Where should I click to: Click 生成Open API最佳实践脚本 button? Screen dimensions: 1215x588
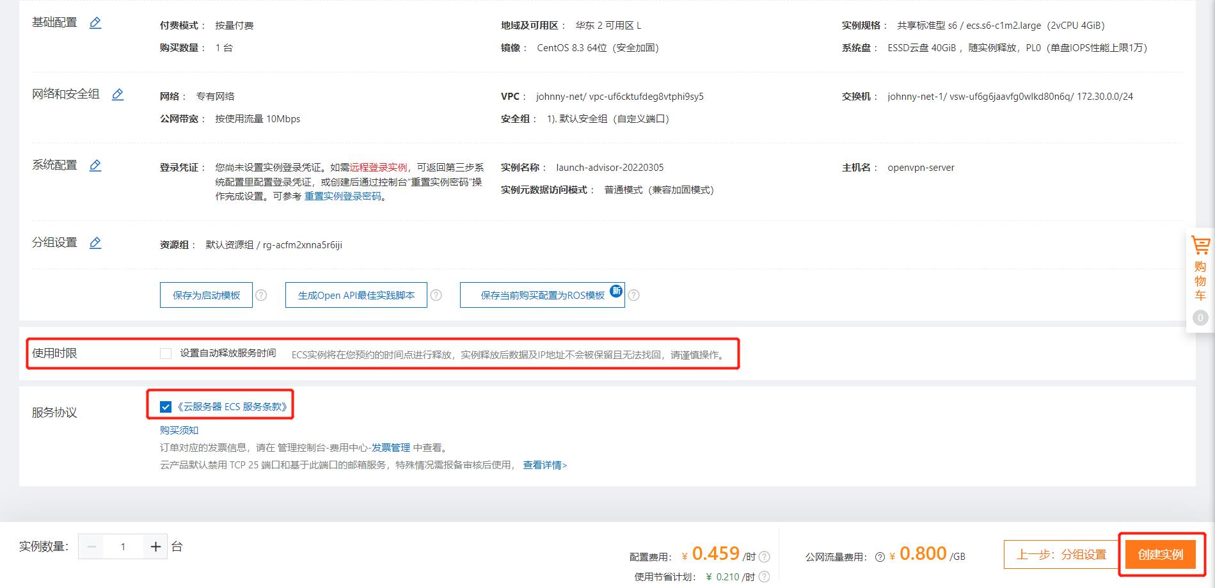tap(356, 295)
